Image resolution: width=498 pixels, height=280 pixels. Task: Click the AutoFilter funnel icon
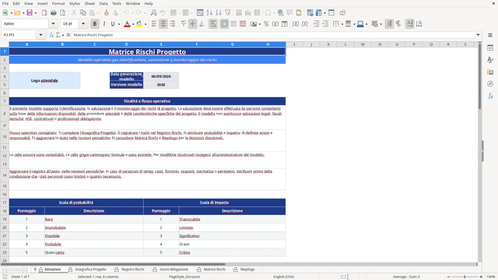click(228, 13)
